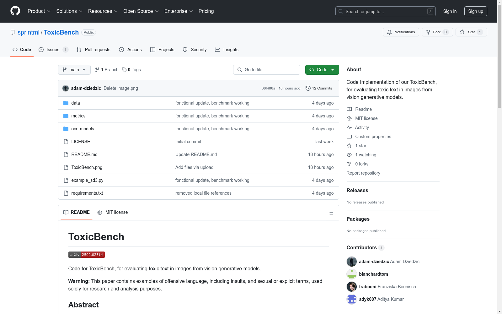Image resolution: width=502 pixels, height=314 pixels.
Task: Open the 'Delete image.png' commit message
Action: [x=121, y=88]
